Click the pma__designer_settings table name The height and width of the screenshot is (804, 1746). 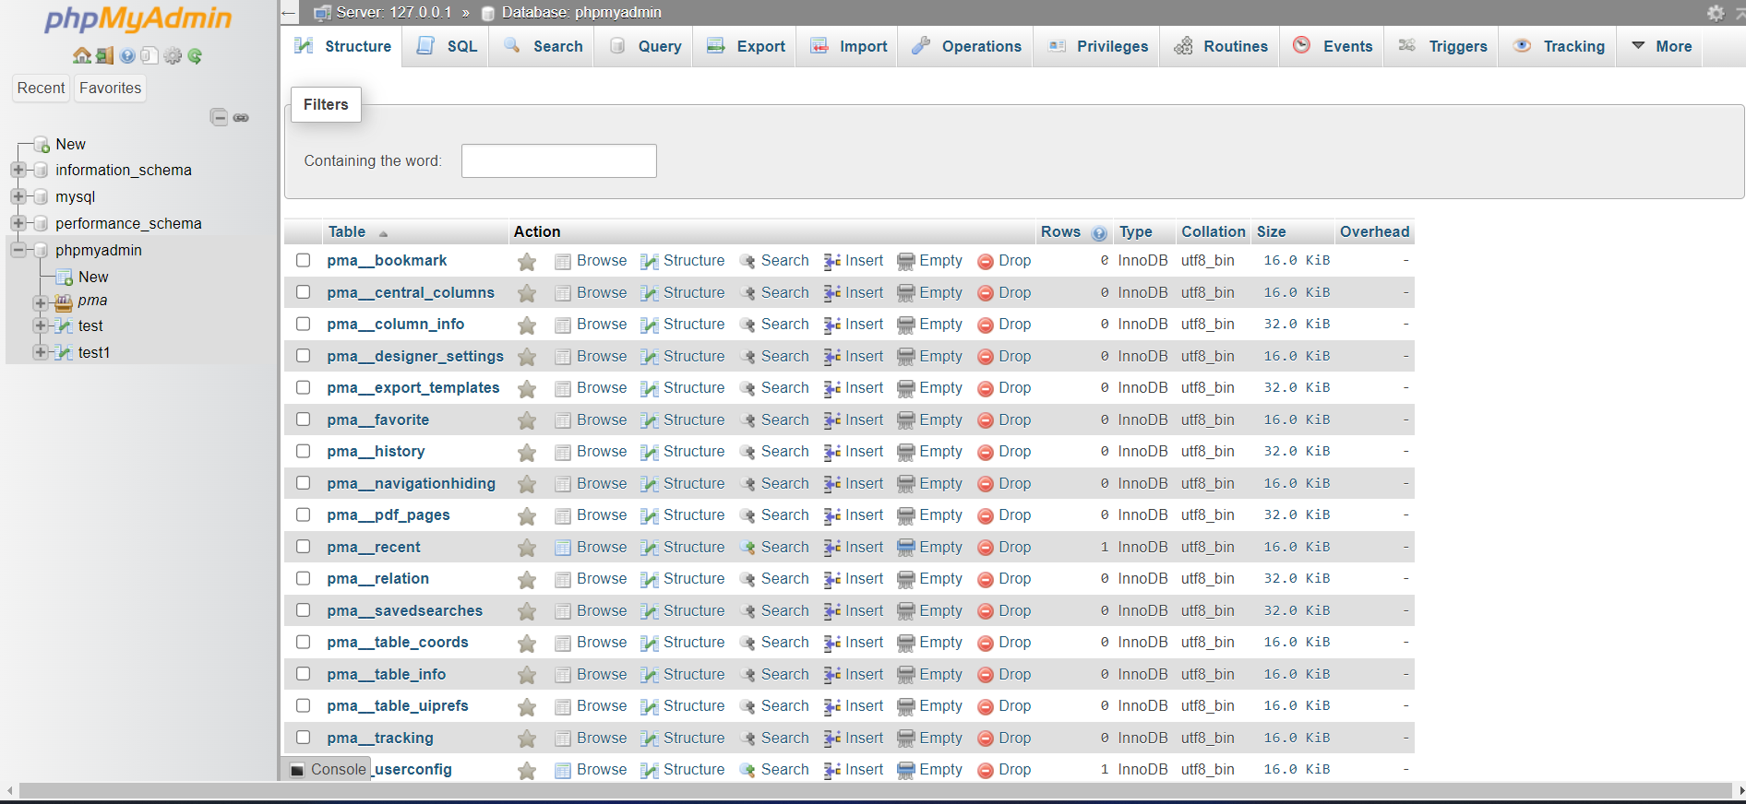click(x=415, y=356)
